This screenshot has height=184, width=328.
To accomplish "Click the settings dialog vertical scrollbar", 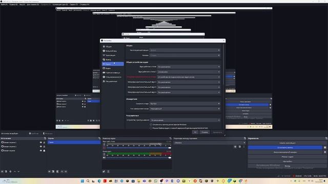I will pos(223,65).
